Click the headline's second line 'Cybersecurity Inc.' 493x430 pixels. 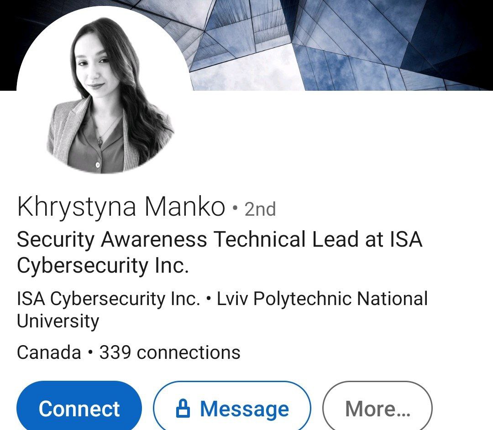tap(103, 266)
